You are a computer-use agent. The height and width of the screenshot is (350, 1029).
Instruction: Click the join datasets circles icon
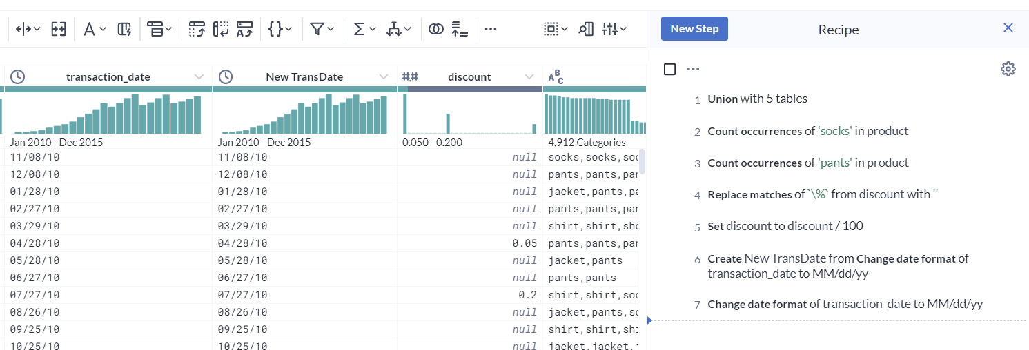[x=436, y=29]
